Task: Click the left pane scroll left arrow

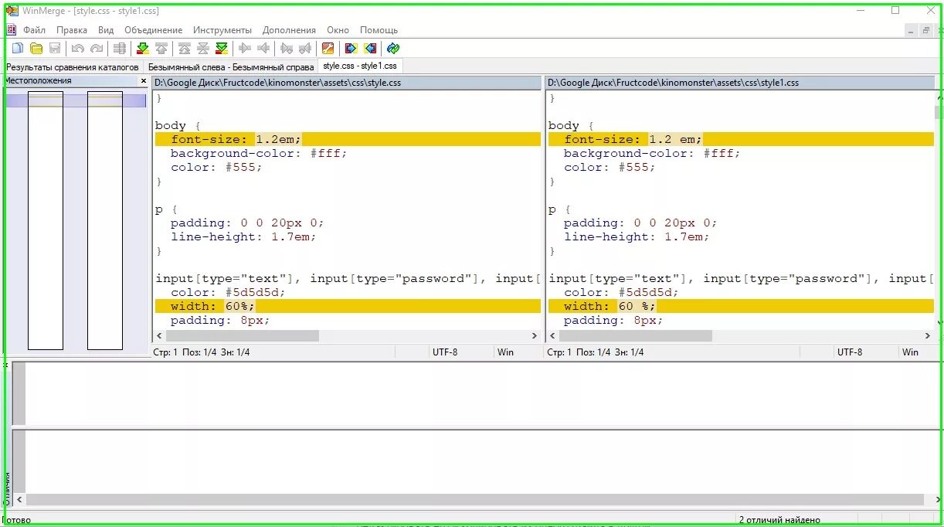Action: [160, 336]
